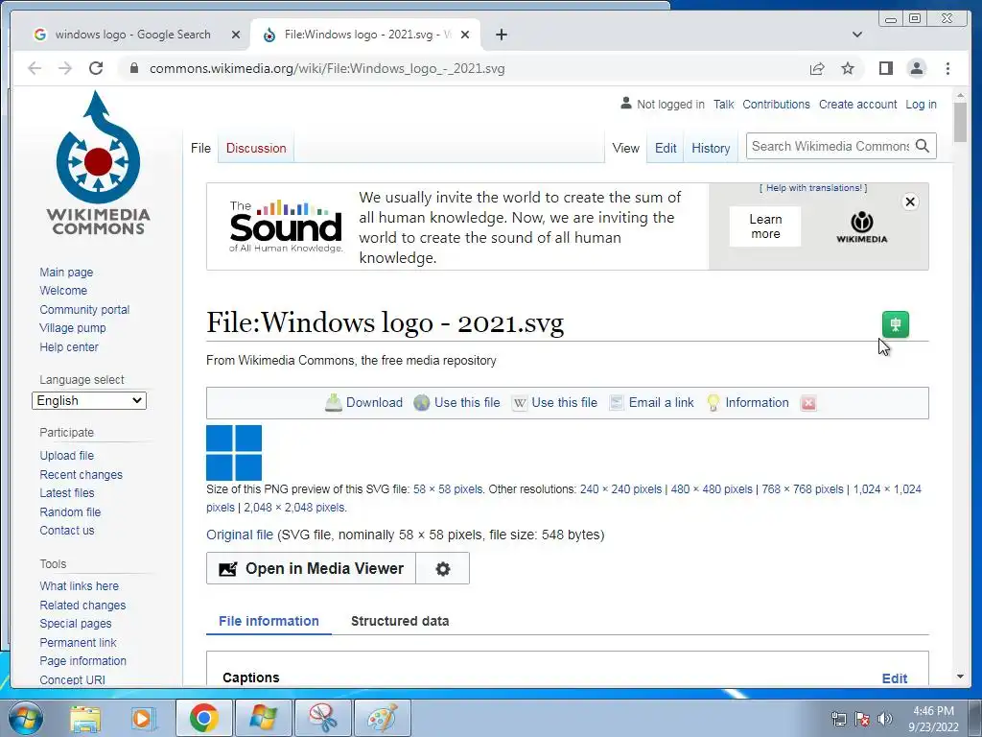Image resolution: width=982 pixels, height=737 pixels.
Task: Close the Google Search tab
Action: click(x=236, y=35)
